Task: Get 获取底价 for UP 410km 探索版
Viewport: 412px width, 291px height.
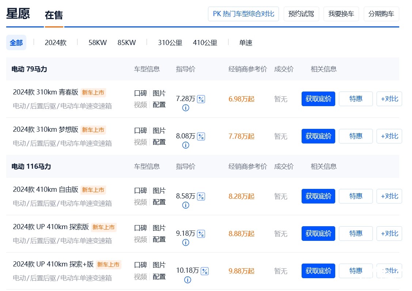Action: click(318, 234)
